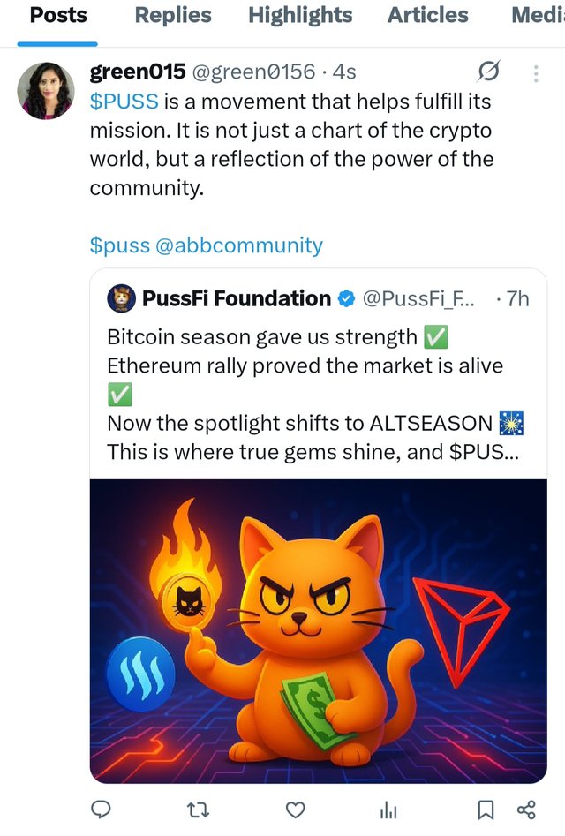Tap the repost arrows icon
Screen dimensions: 565x836
(x=199, y=810)
